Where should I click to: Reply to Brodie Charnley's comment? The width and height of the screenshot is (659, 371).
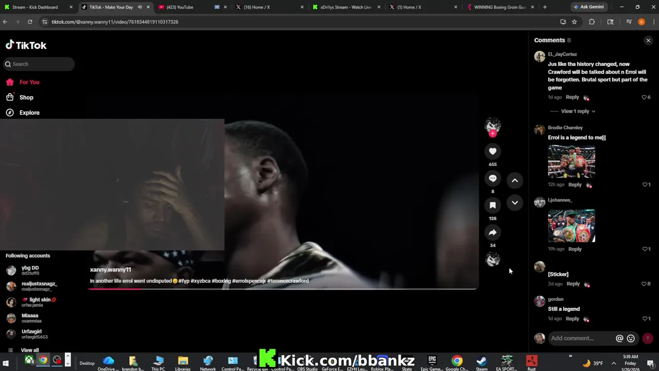(x=575, y=184)
